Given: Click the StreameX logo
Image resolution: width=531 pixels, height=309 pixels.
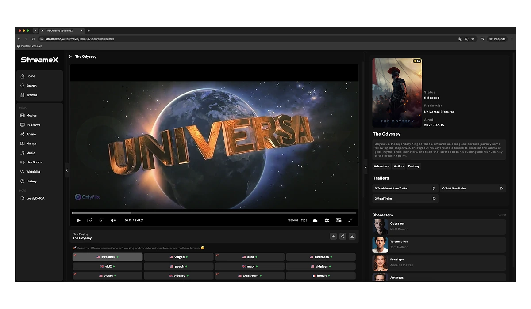Looking at the screenshot, I should [39, 60].
